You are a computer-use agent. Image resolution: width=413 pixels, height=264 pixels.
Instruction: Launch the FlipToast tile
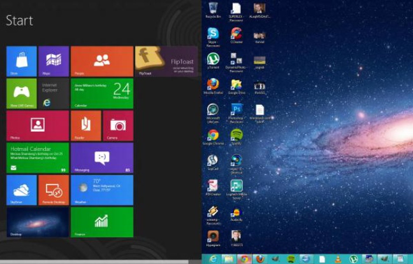[x=166, y=61]
